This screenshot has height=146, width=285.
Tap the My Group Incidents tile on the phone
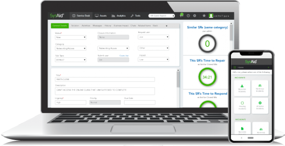[260, 88]
